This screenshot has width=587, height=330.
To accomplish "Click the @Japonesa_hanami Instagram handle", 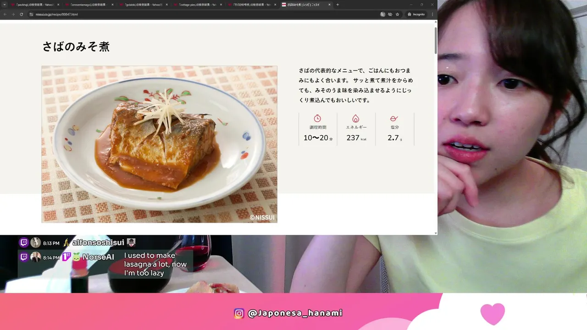I will (x=295, y=313).
